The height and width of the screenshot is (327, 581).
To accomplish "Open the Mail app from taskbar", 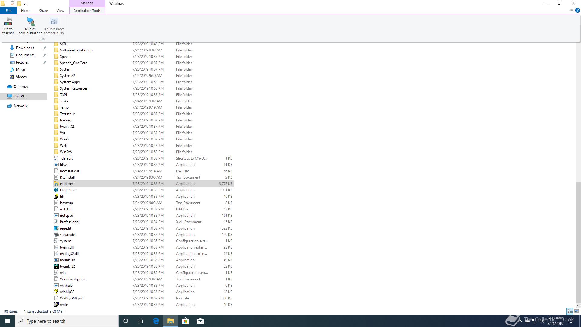I will tap(200, 321).
